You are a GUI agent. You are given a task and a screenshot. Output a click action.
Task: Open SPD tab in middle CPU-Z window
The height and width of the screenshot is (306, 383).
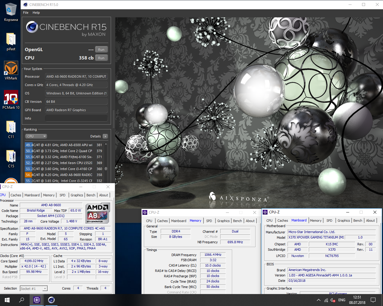(209, 221)
